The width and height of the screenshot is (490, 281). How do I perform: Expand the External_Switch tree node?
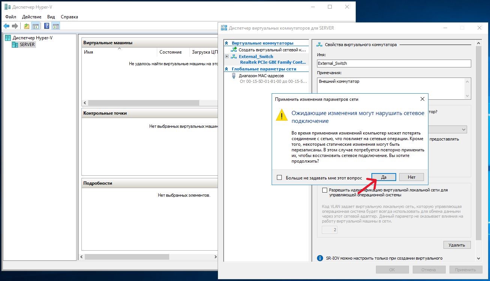[227, 57]
